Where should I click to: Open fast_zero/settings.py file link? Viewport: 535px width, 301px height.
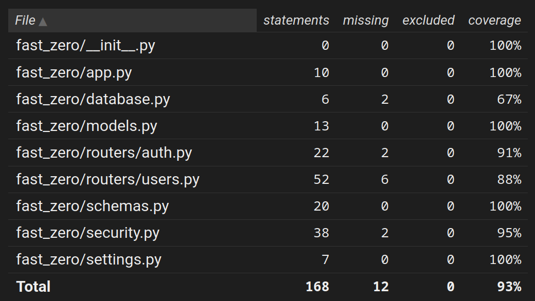pos(89,259)
